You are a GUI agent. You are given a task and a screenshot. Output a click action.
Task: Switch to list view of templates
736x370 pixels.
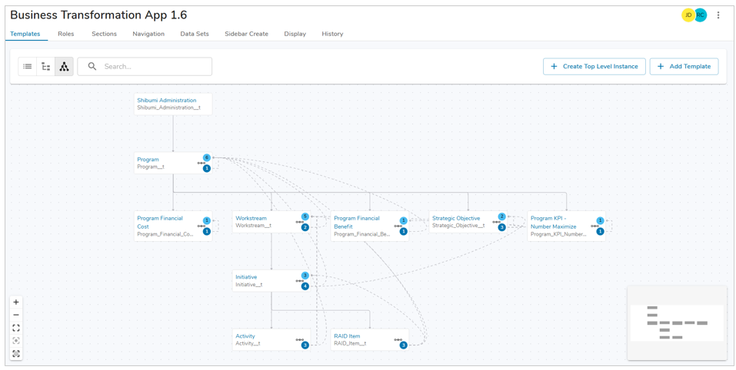tap(28, 67)
